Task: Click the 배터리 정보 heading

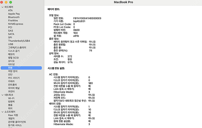Action: (54, 9)
